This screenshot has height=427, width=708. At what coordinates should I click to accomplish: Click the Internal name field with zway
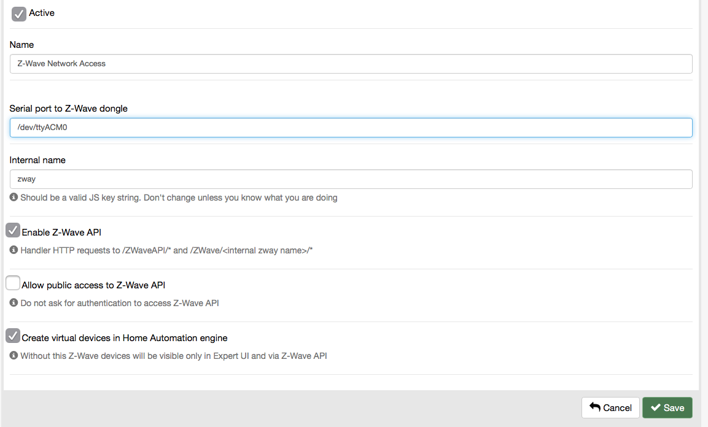[351, 179]
